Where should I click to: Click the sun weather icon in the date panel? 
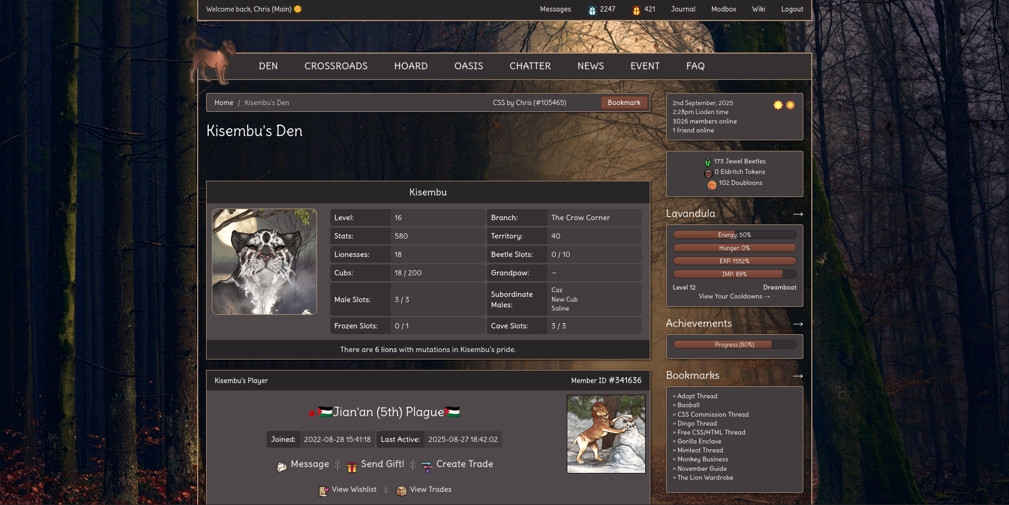point(777,105)
